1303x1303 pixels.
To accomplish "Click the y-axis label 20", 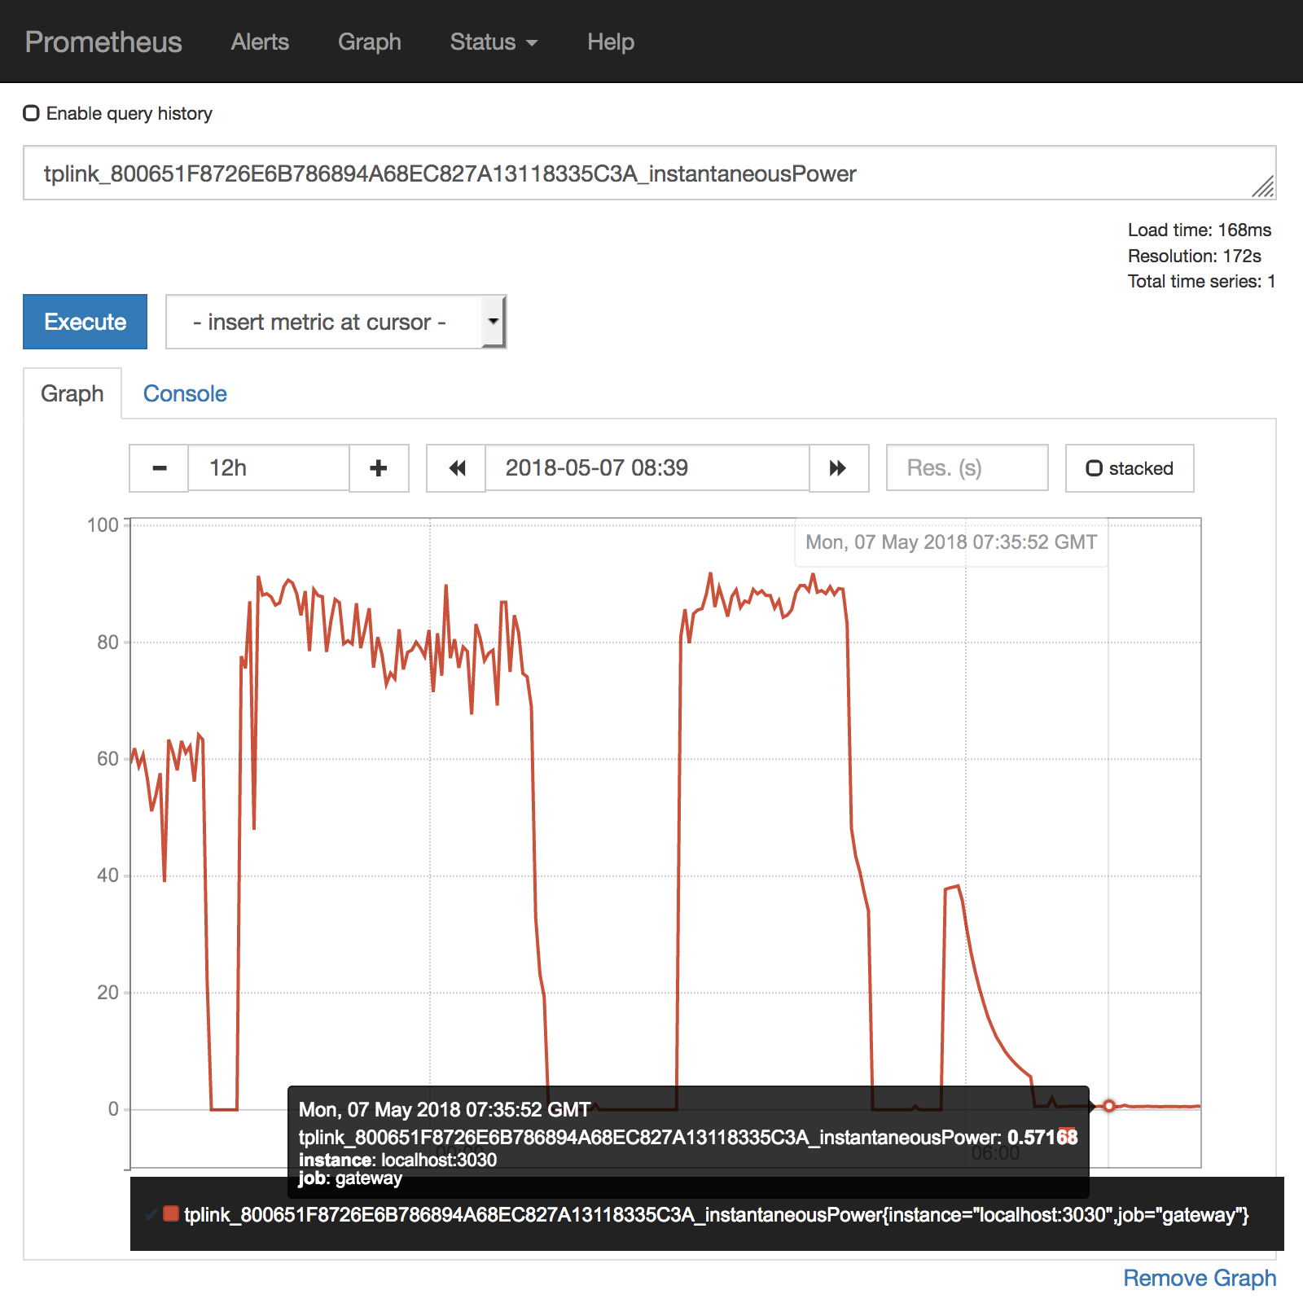I will pyautogui.click(x=108, y=993).
